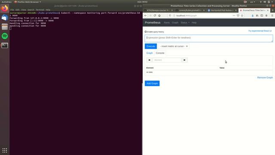Open the insert metric at cursor dropdown
This screenshot has height=155, width=275.
pos(174,46)
